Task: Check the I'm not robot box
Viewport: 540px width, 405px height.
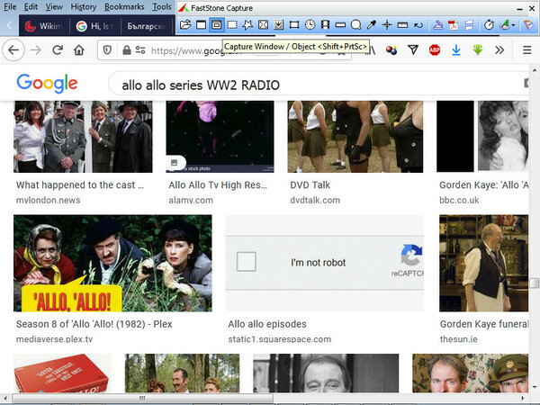Action: [x=247, y=262]
